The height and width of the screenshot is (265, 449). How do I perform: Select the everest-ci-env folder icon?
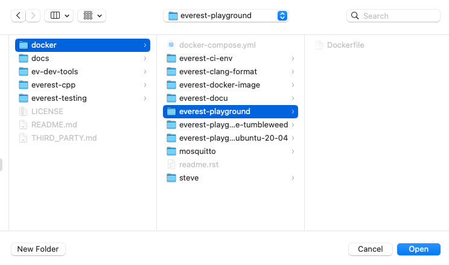pos(171,59)
